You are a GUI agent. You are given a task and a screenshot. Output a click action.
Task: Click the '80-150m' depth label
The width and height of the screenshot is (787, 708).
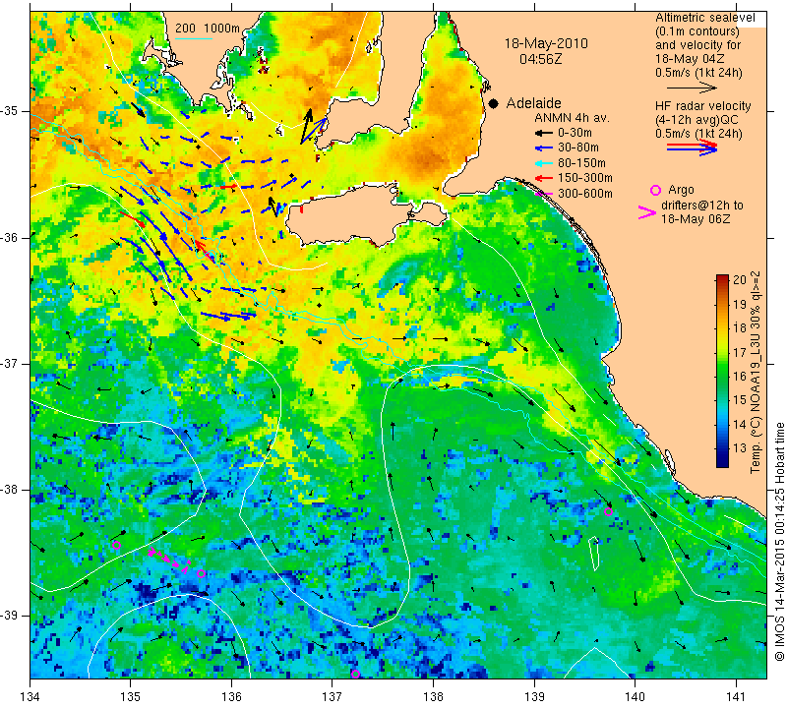pos(581,163)
